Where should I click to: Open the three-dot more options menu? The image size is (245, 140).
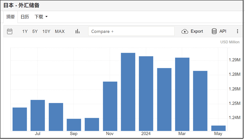(237, 31)
